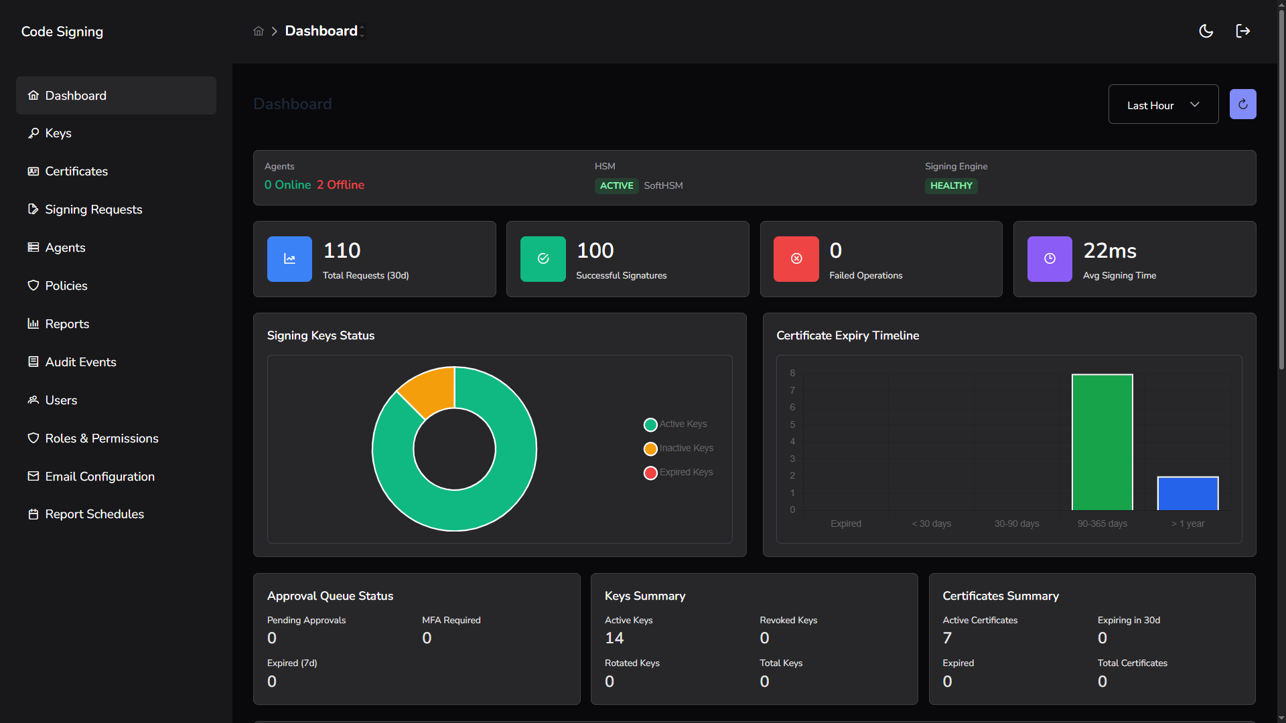1286x723 pixels.
Task: Open the Policies shield icon
Action: pyautogui.click(x=33, y=286)
